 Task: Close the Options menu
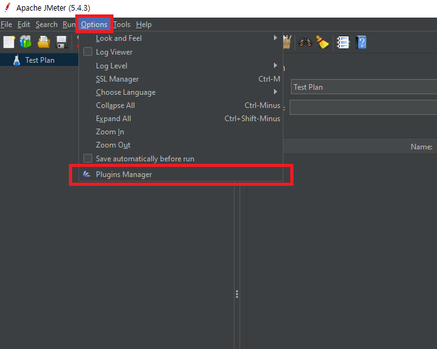click(x=94, y=24)
